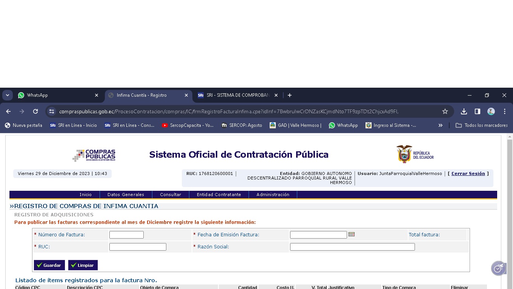Image resolution: width=513 pixels, height=289 pixels.
Task: Open the Todos los marcadores folder
Action: coord(482,125)
